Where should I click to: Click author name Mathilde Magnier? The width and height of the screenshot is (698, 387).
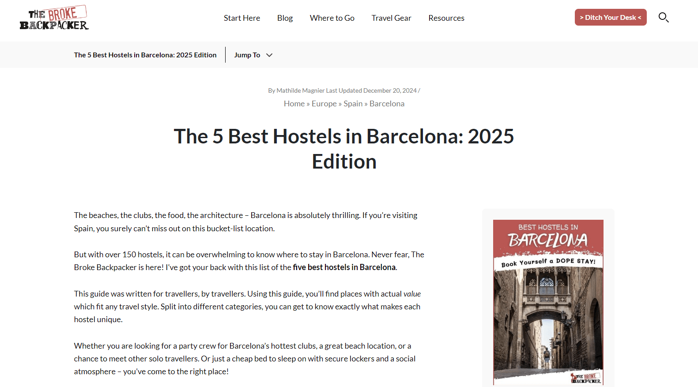(300, 90)
